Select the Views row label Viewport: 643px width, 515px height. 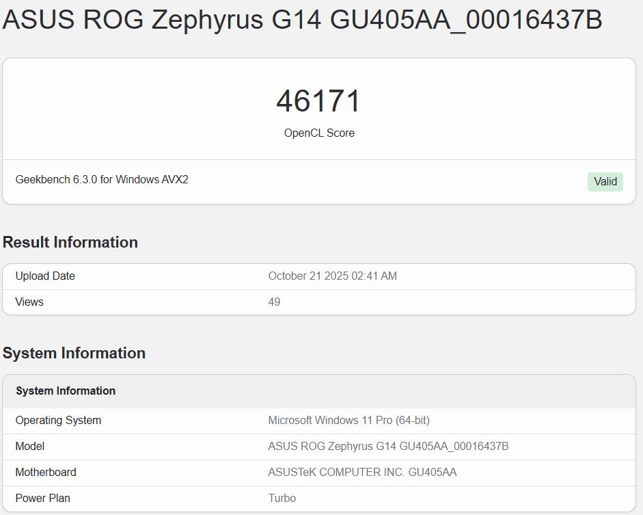point(29,302)
